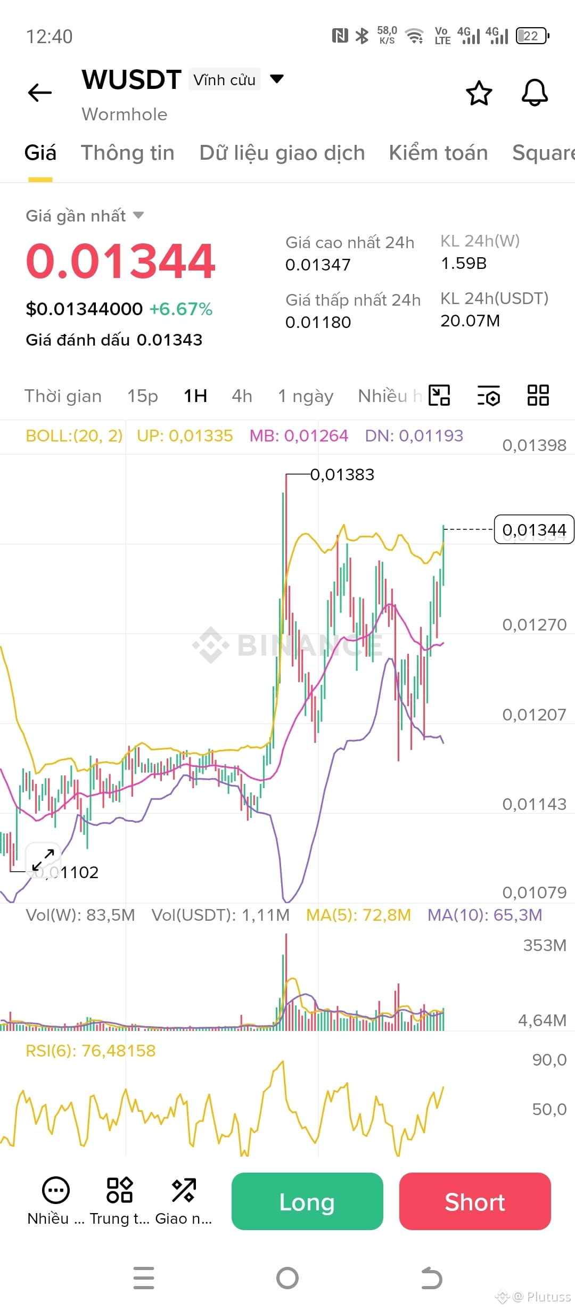Tap the RSI(6): 76,48158 indicator label
Image resolution: width=575 pixels, height=1310 pixels.
click(x=91, y=1051)
